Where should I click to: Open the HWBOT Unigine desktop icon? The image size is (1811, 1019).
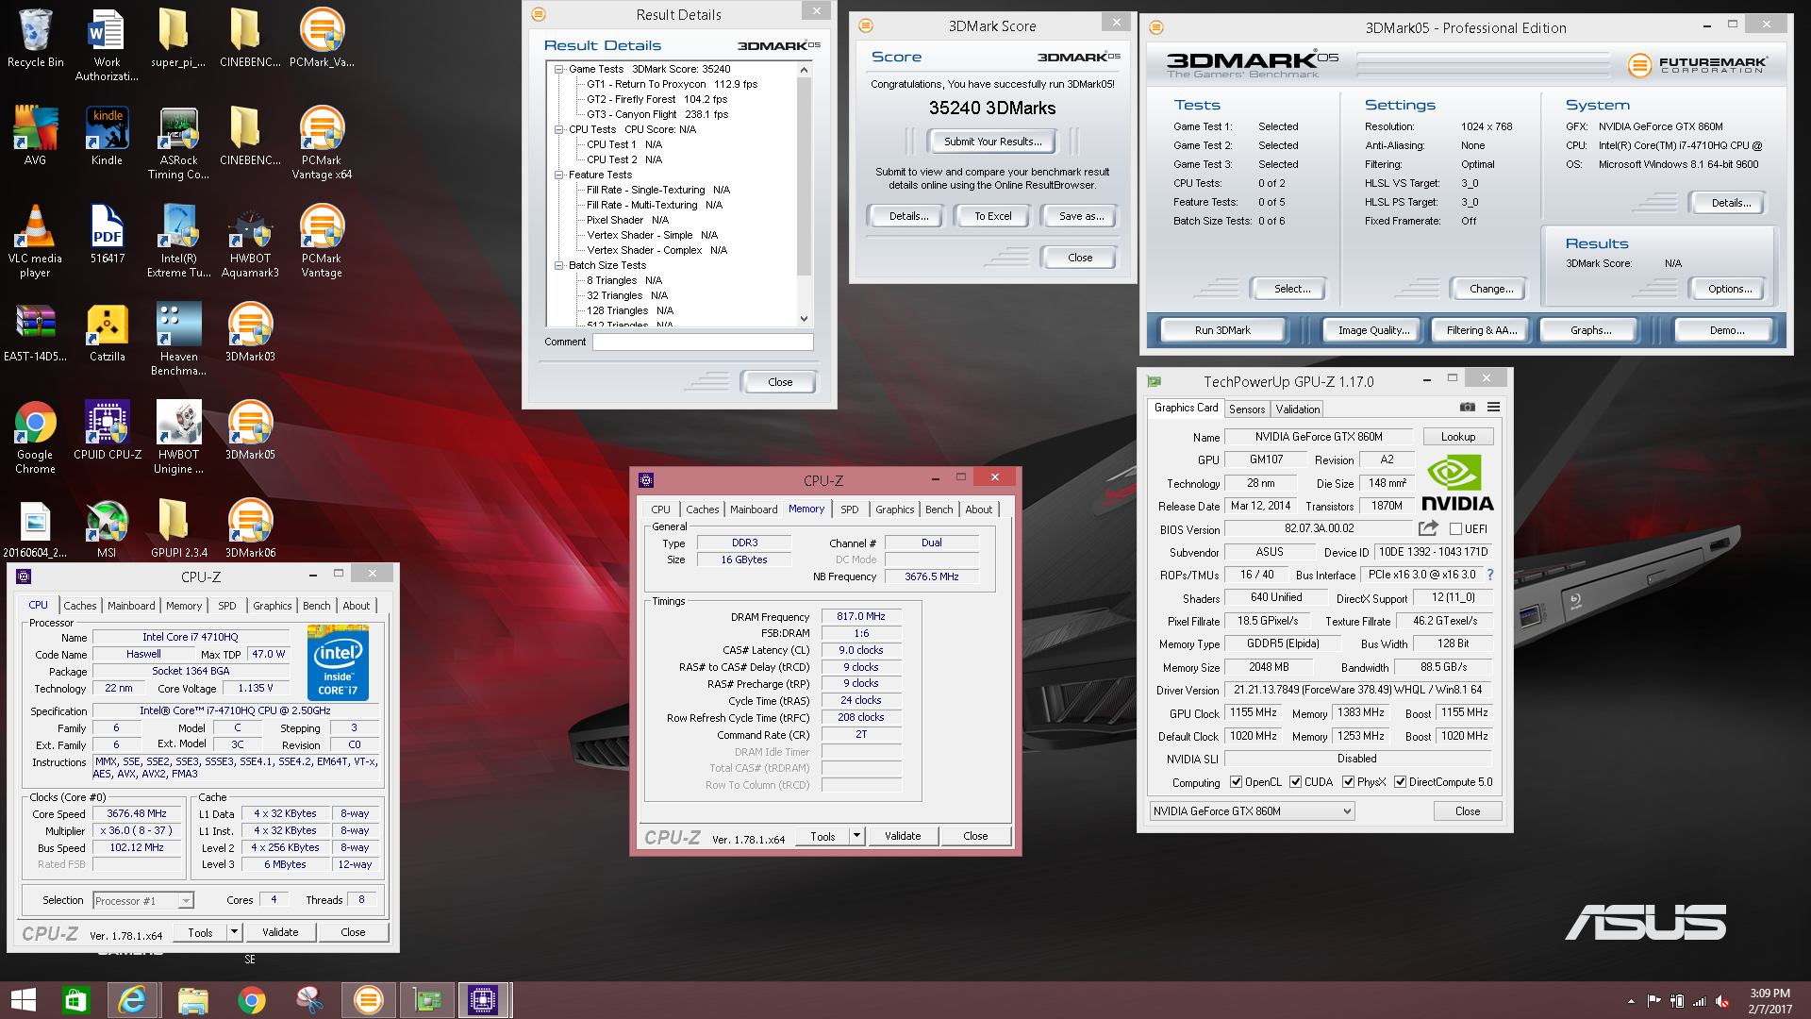pos(178,438)
